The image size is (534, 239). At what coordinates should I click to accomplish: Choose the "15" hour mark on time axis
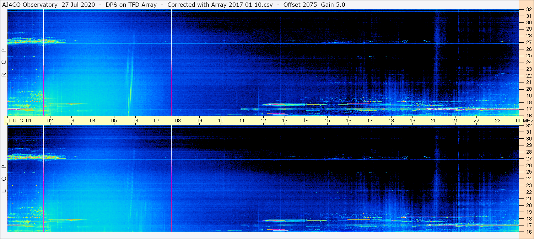(x=327, y=121)
